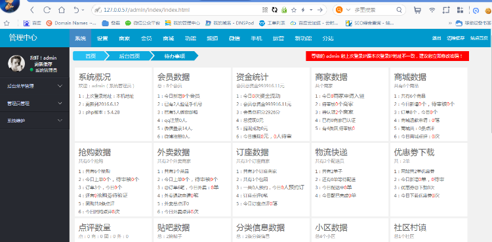The width and height of the screenshot is (492, 242).
Task: Click the cookie-shaped extension icon
Action: 488,10
